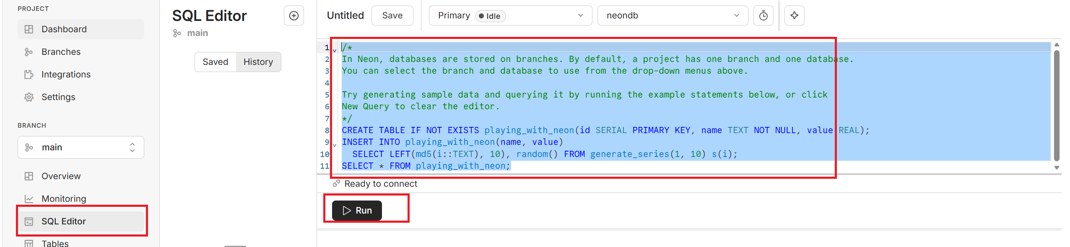The width and height of the screenshot is (1070, 247).
Task: Click the Settings gear icon
Action: (29, 97)
